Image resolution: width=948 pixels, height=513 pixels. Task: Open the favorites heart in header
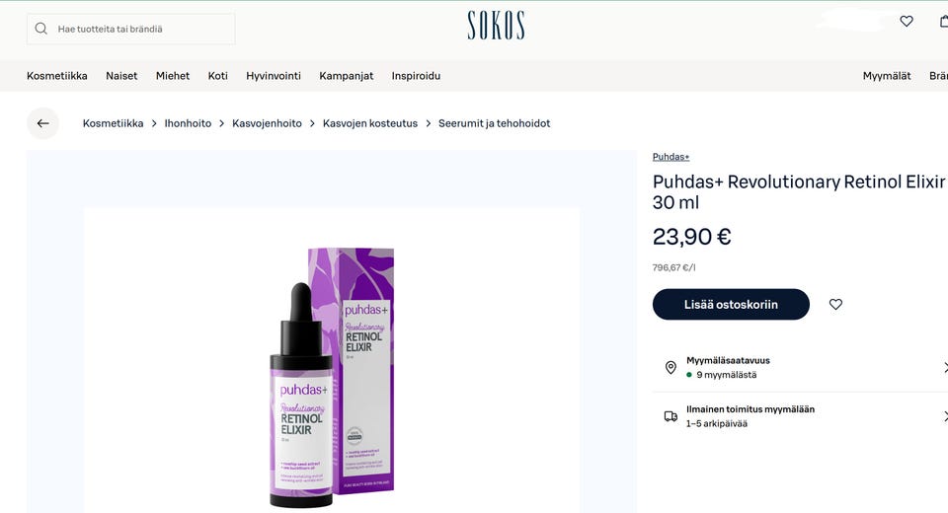click(907, 21)
